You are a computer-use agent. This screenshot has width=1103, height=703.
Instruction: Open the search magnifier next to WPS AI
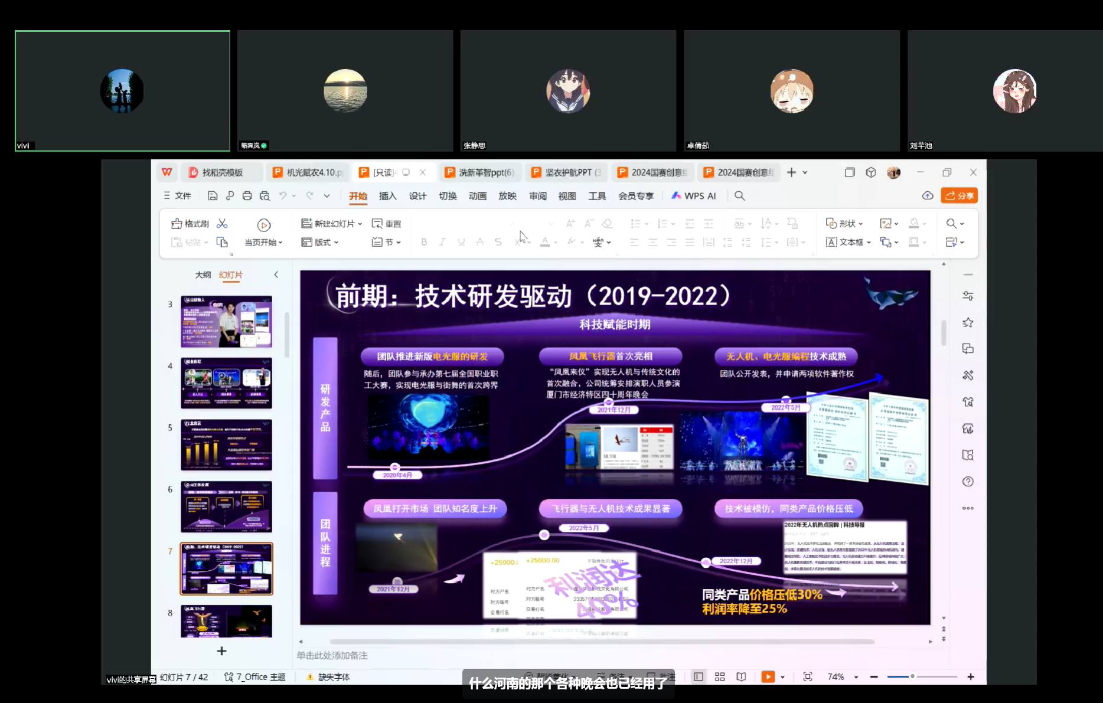tap(739, 196)
